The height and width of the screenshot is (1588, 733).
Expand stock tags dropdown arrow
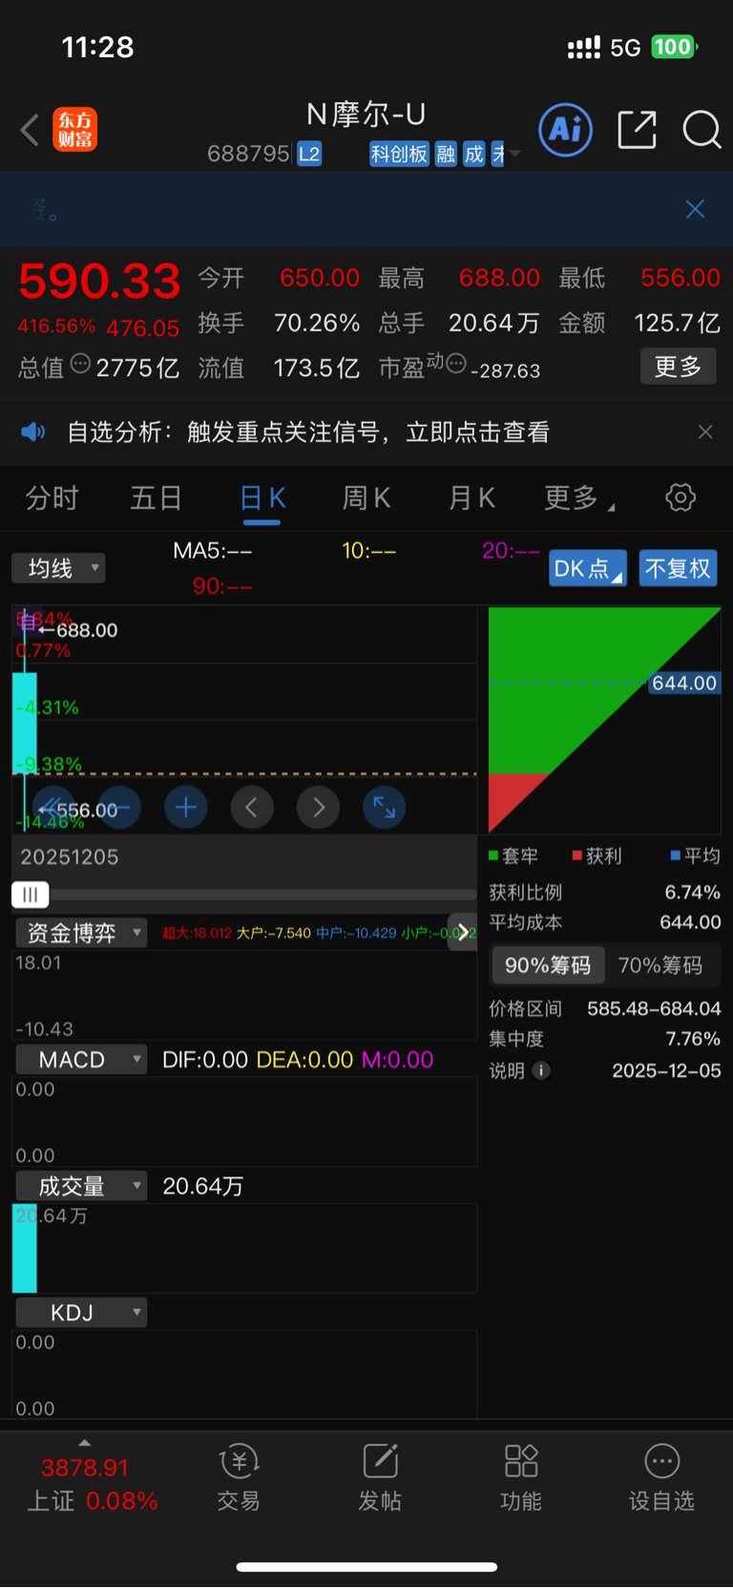coord(515,153)
